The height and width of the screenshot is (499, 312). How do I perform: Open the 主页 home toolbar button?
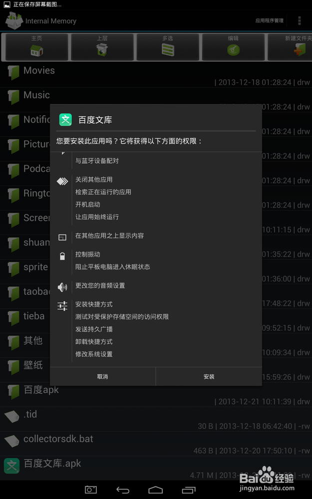click(36, 47)
